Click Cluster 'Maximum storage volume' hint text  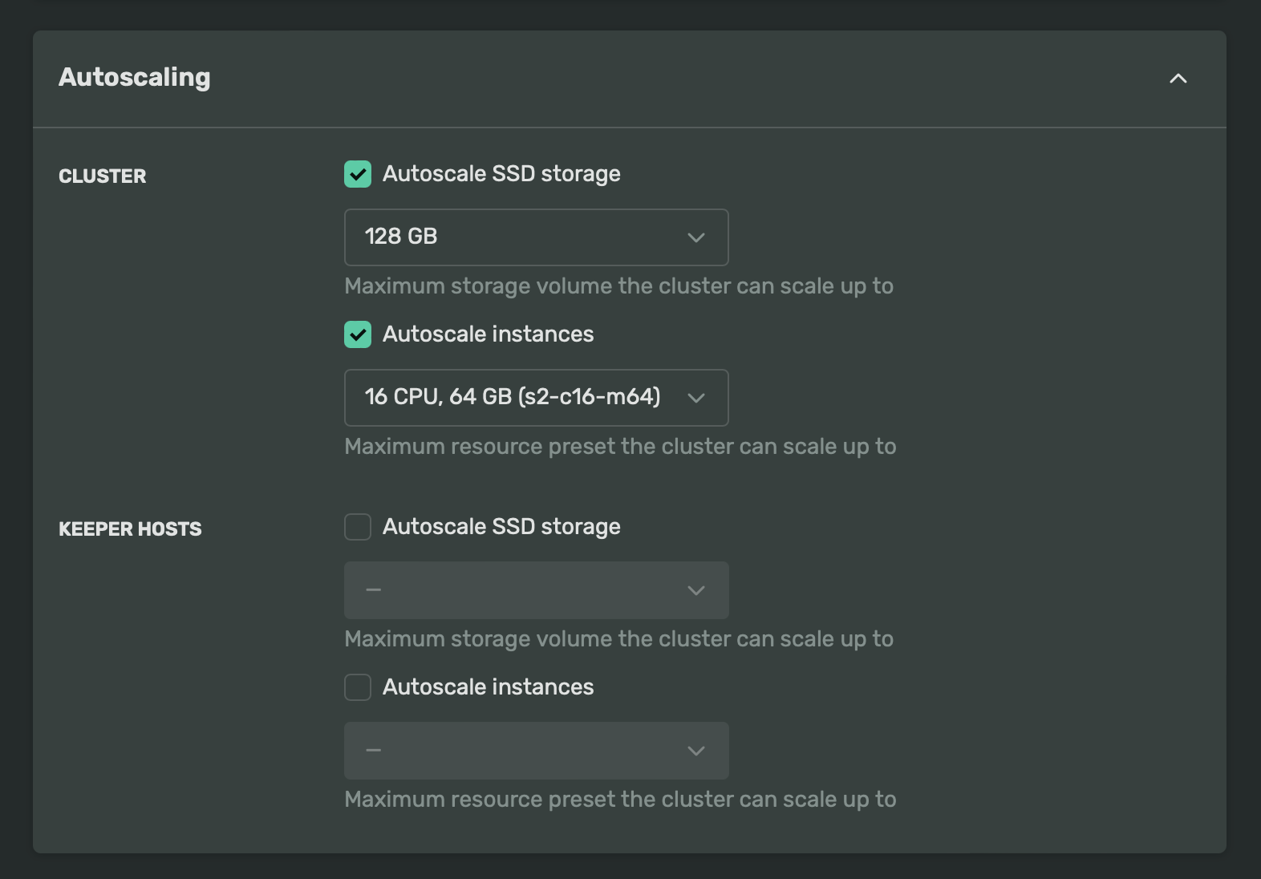[618, 286]
